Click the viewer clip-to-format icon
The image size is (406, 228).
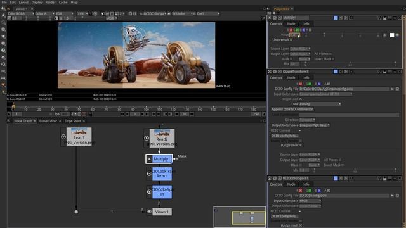pyautogui.click(x=103, y=13)
